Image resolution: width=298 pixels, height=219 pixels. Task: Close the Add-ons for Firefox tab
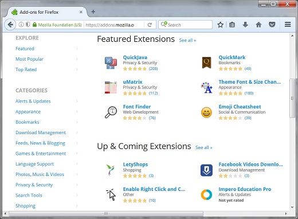coord(81,12)
